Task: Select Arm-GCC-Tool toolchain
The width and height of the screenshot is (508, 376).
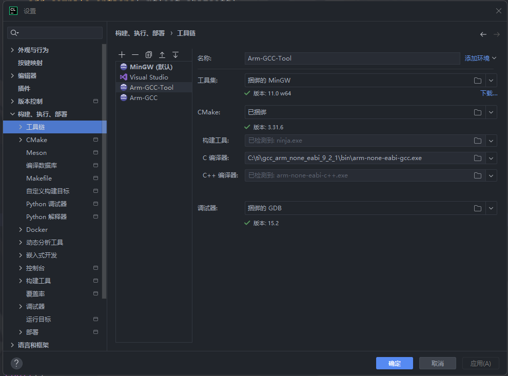Action: [154, 87]
